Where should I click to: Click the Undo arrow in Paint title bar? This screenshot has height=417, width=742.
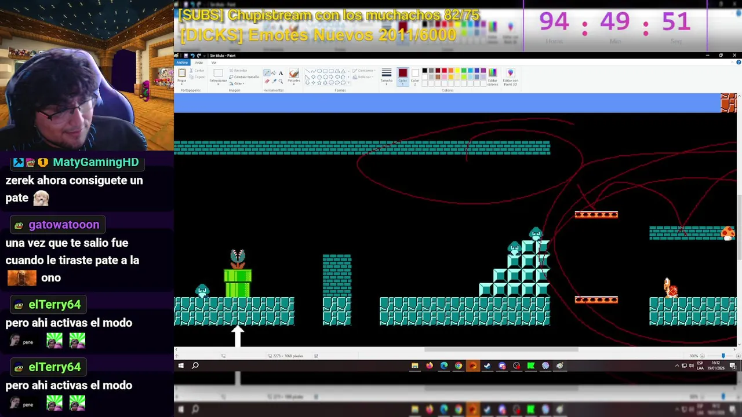192,56
